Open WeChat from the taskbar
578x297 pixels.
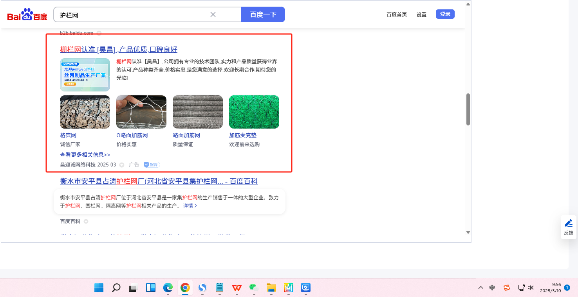coord(254,288)
